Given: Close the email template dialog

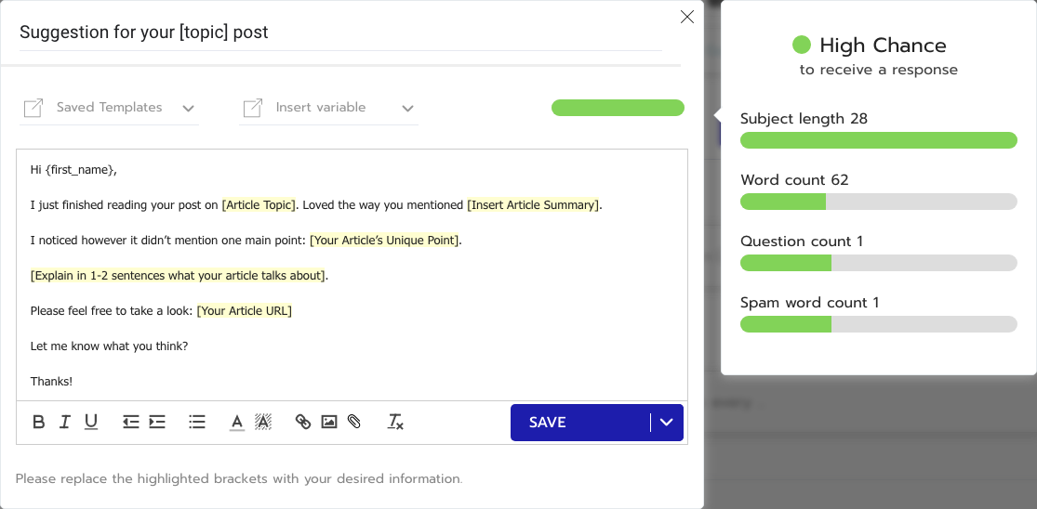Looking at the screenshot, I should click(x=687, y=17).
